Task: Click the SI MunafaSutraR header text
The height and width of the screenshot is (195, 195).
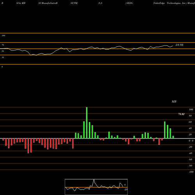Action: pos(48,3)
